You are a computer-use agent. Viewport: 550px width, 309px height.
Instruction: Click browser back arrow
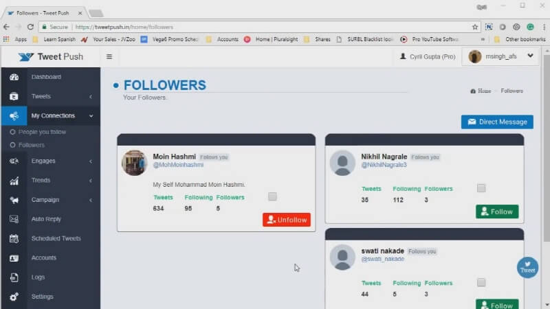click(x=6, y=27)
